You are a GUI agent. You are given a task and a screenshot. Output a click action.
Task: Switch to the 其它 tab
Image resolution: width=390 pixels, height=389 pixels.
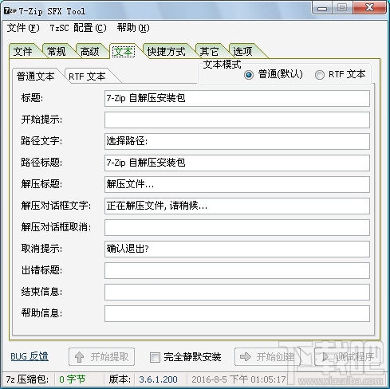209,51
